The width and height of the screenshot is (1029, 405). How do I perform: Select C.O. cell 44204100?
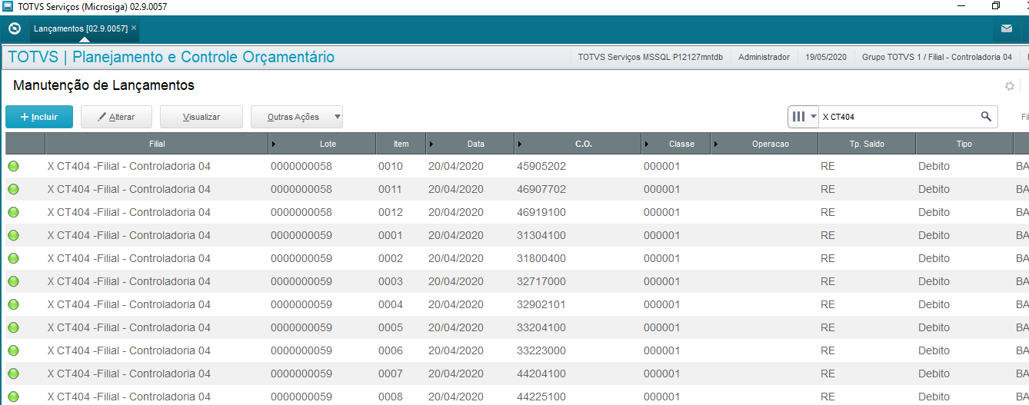tap(541, 373)
